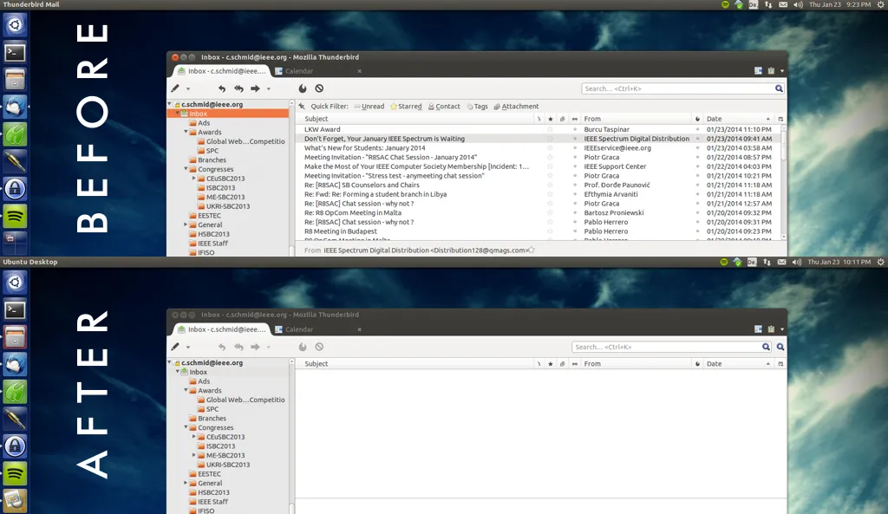
Task: Collapse Awards folder in BEFORE folder tree
Action: coord(186,132)
